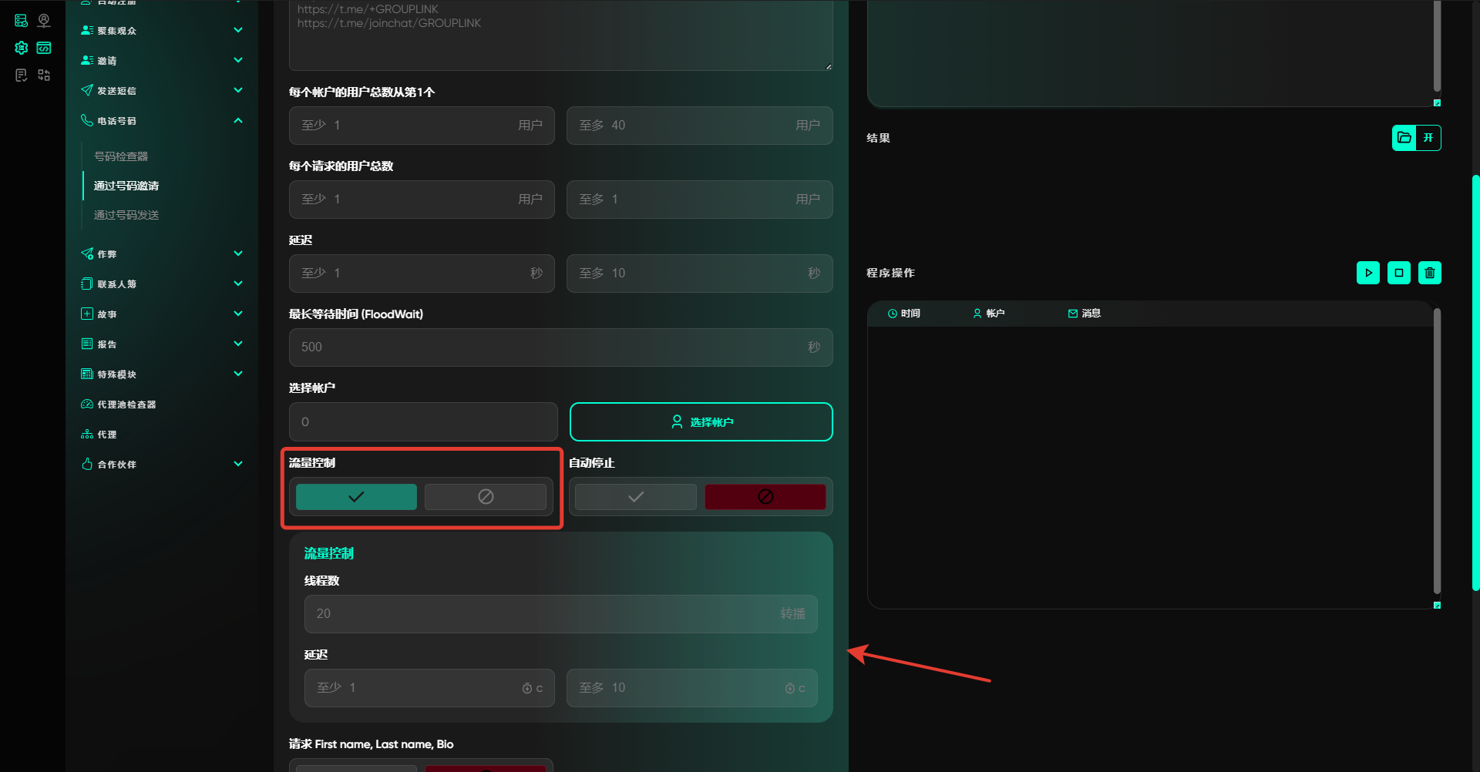Enable 自动停止 with the checkmark toggle
1480x772 pixels.
635,497
